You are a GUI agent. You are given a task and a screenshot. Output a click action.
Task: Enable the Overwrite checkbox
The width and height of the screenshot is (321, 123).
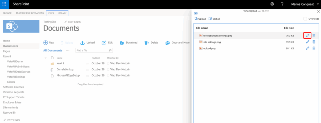click(305, 19)
